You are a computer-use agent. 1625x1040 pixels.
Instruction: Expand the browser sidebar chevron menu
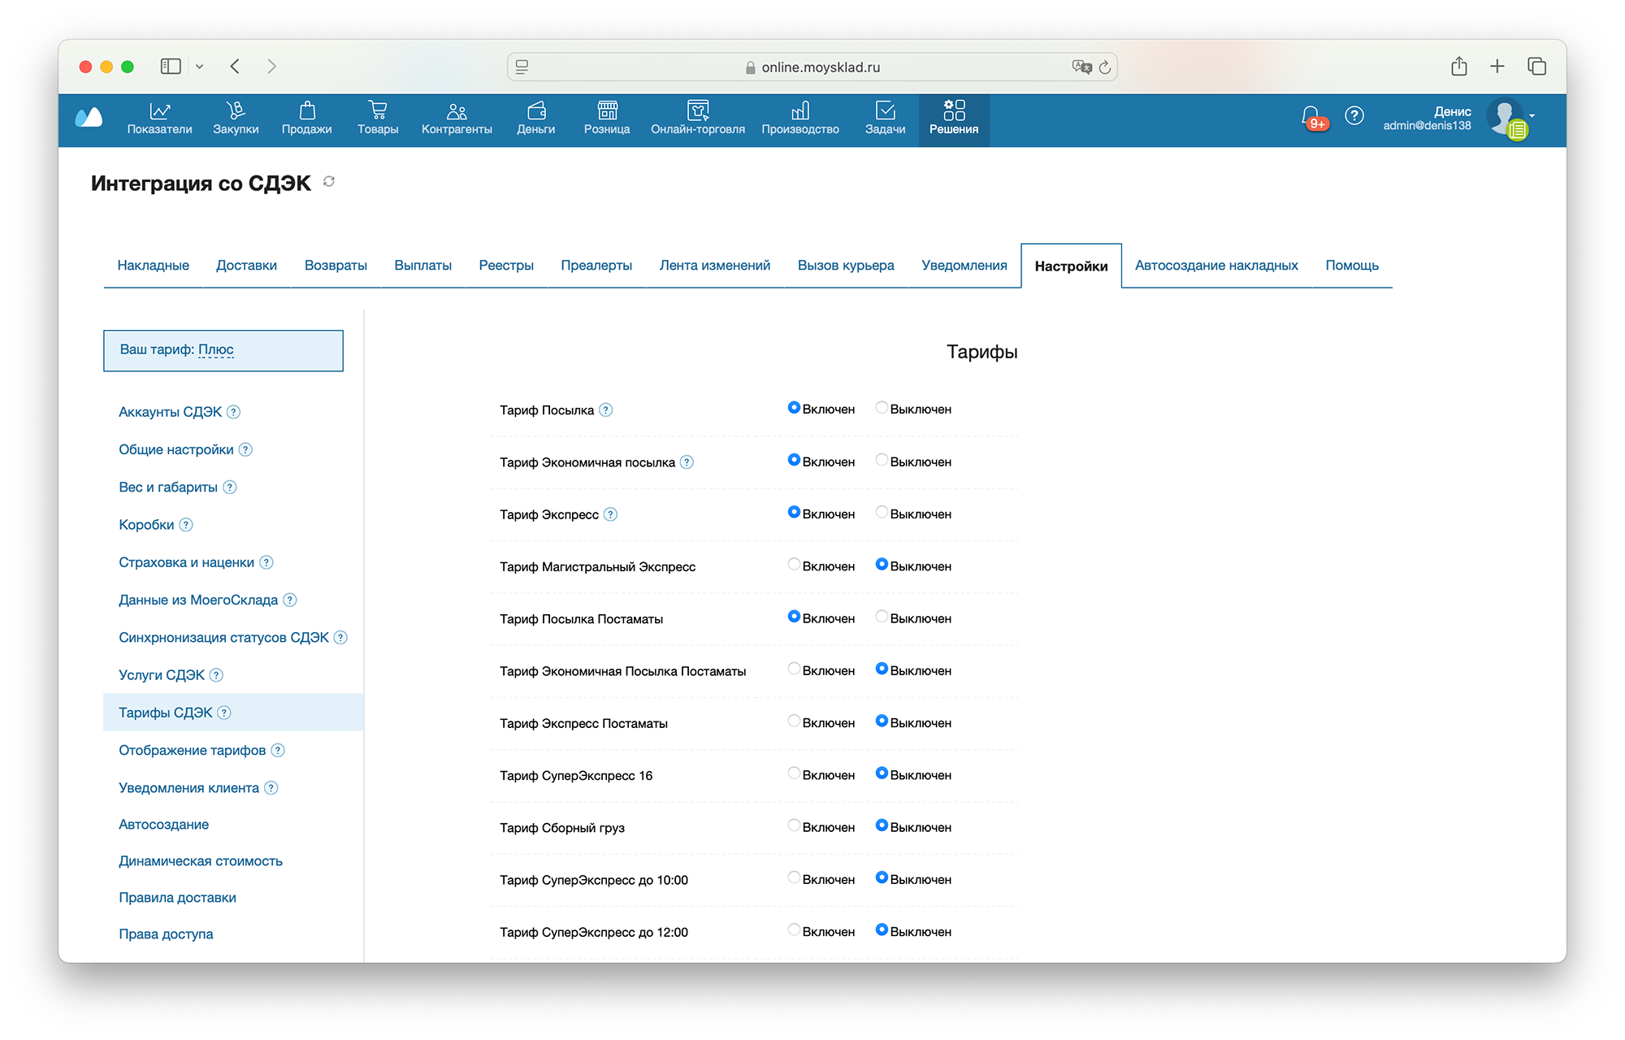[x=199, y=67]
